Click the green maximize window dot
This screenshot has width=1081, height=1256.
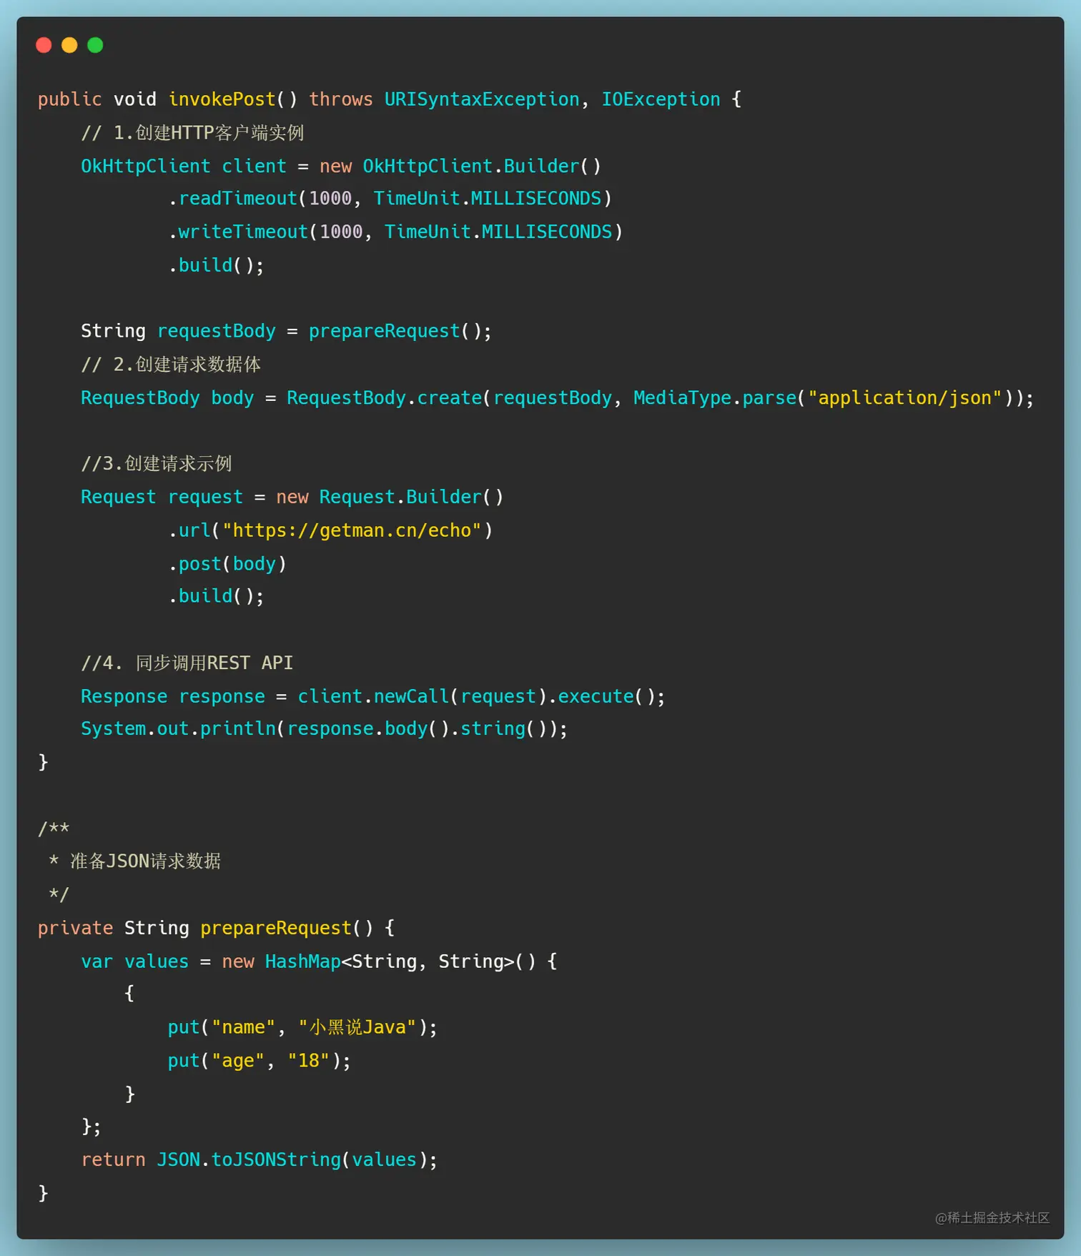pos(95,45)
